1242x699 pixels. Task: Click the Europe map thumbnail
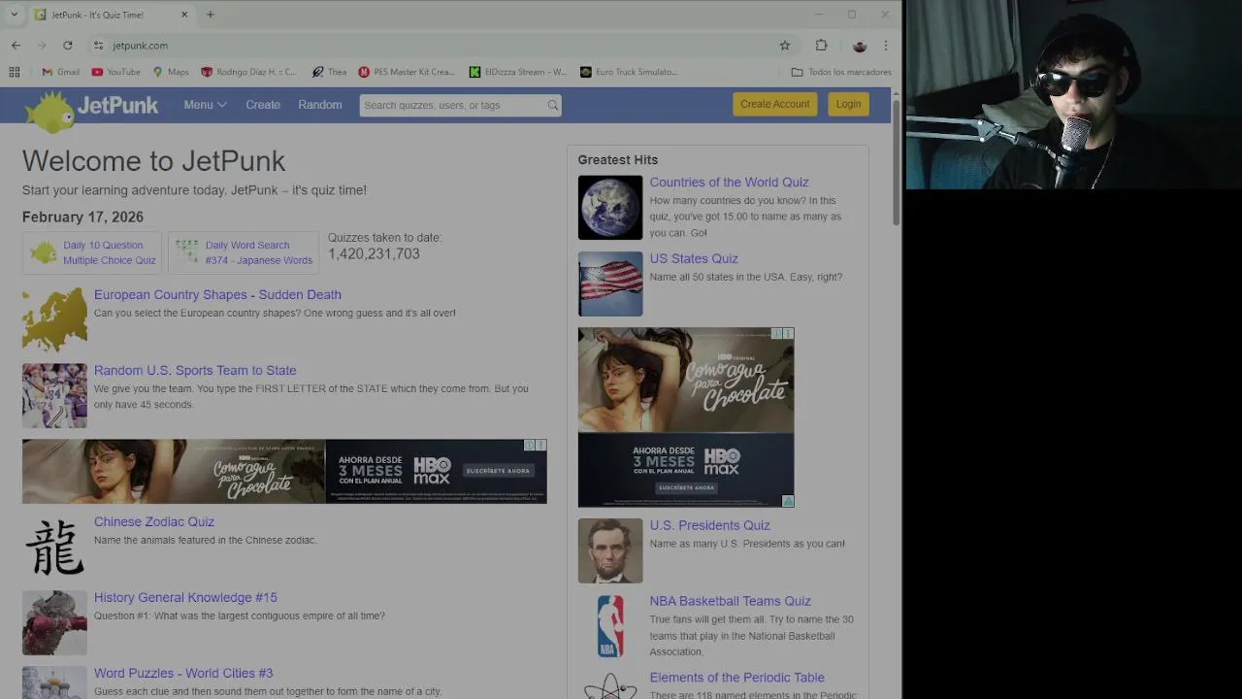click(x=54, y=319)
